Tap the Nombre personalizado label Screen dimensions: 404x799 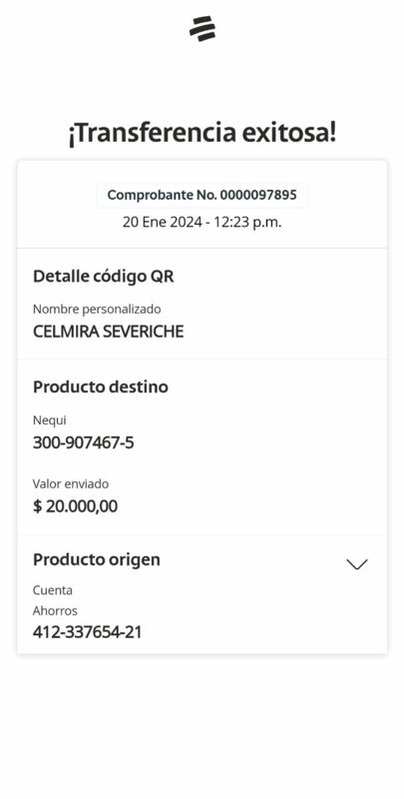pos(97,310)
